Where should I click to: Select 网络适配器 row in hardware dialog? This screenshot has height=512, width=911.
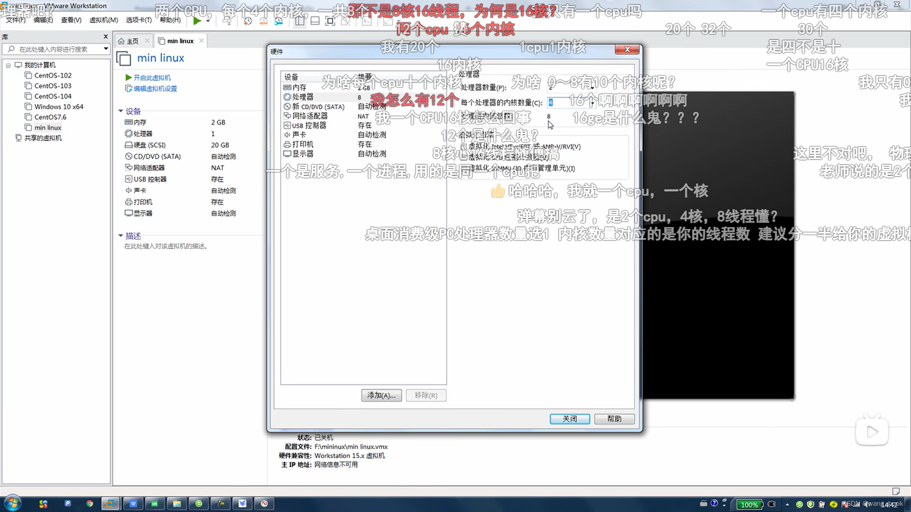363,116
